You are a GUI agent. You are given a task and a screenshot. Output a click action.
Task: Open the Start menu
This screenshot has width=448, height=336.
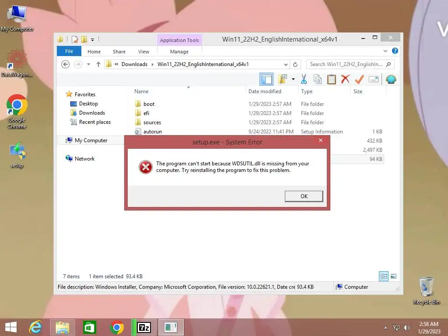coord(11,327)
